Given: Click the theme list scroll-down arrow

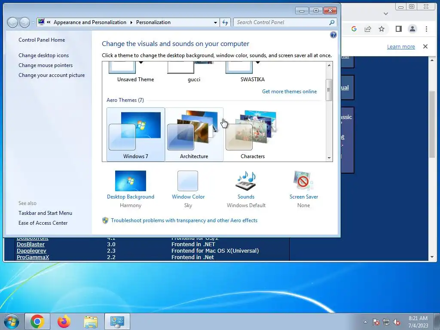Looking at the screenshot, I should point(329,158).
